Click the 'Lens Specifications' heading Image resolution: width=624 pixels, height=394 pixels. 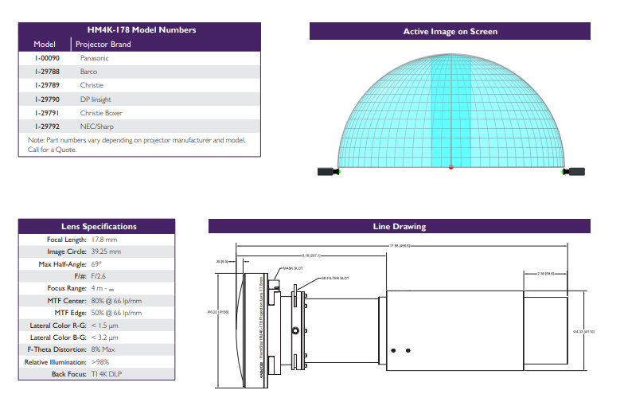tap(99, 226)
